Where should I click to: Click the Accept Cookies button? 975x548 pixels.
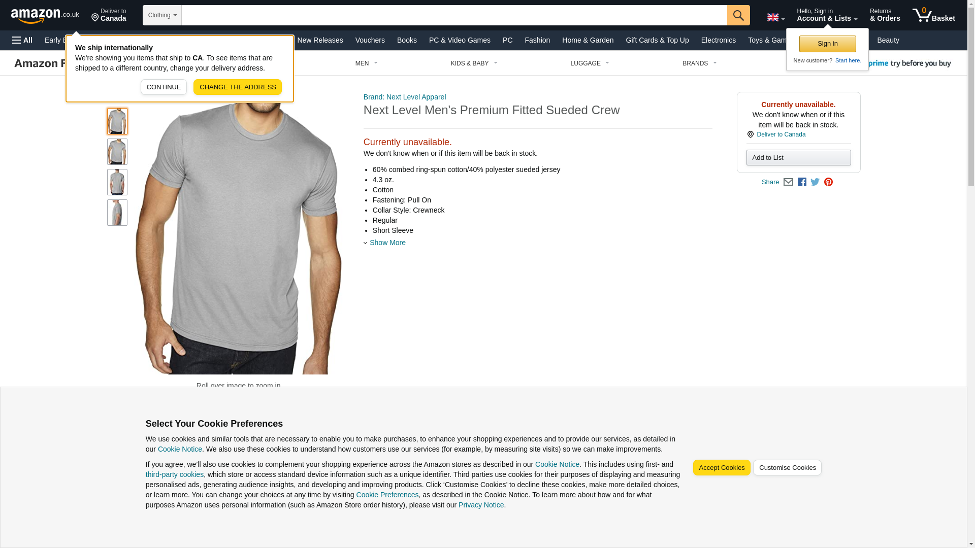coord(721,468)
